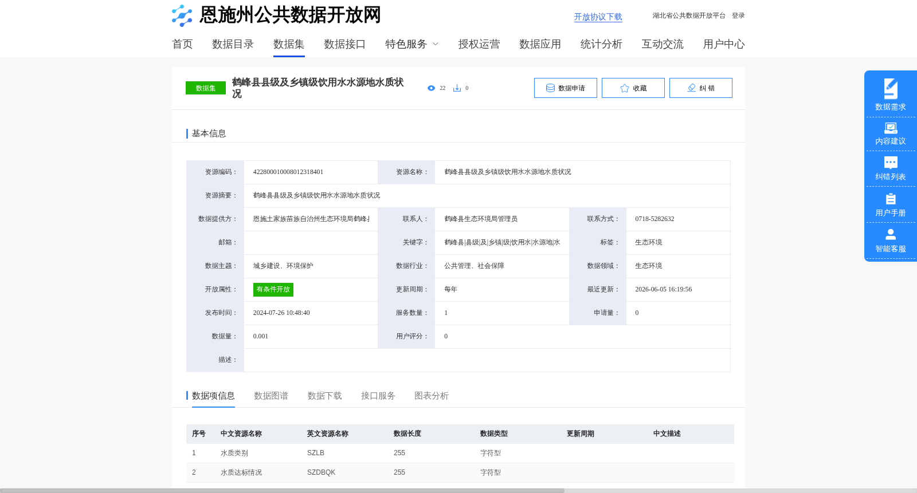Click the keyword value 鹤峰县|县级|及|乡镇|级
This screenshot has height=493, width=917.
click(502, 242)
